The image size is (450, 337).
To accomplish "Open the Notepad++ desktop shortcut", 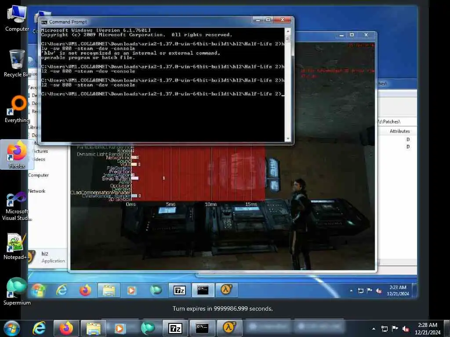I will 17,246.
